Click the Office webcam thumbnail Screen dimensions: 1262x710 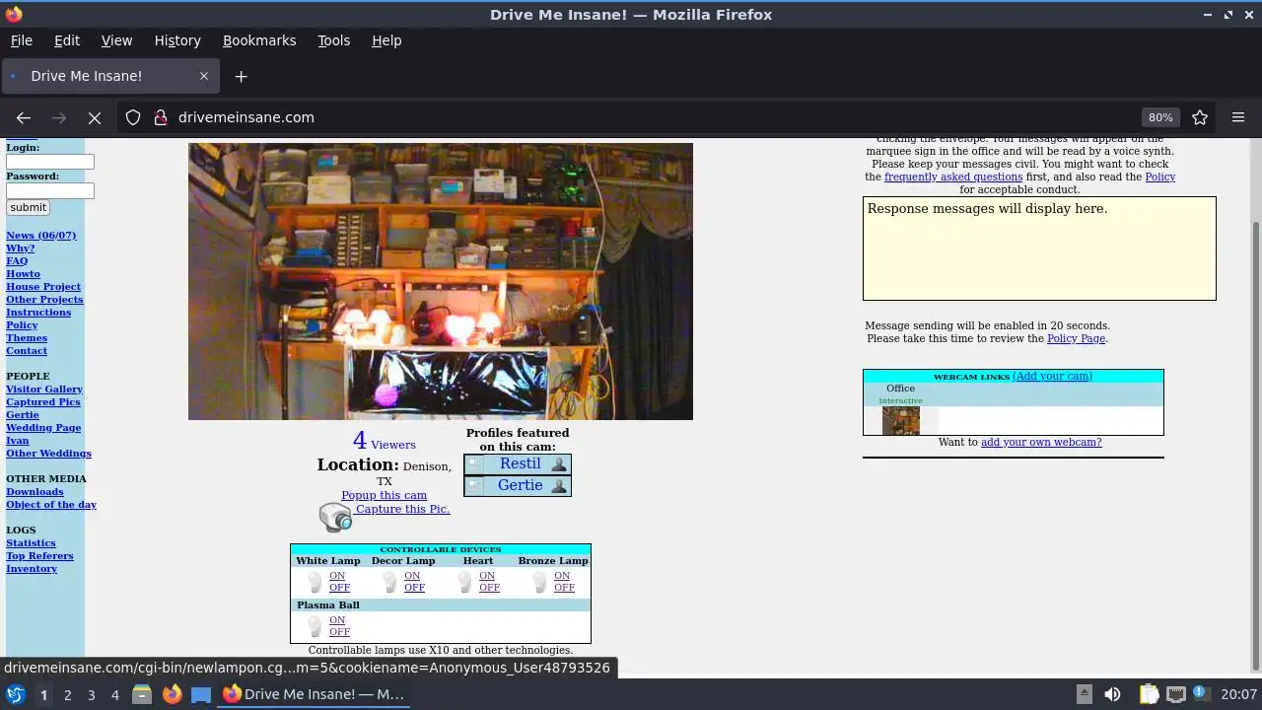(900, 421)
